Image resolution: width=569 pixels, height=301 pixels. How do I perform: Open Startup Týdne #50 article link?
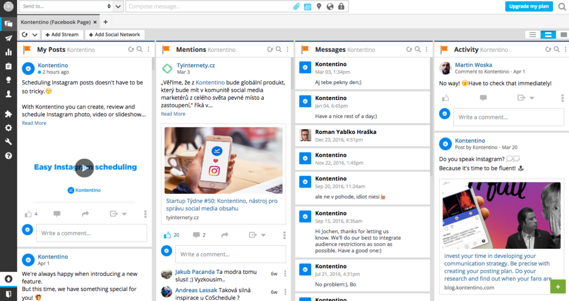(222, 205)
